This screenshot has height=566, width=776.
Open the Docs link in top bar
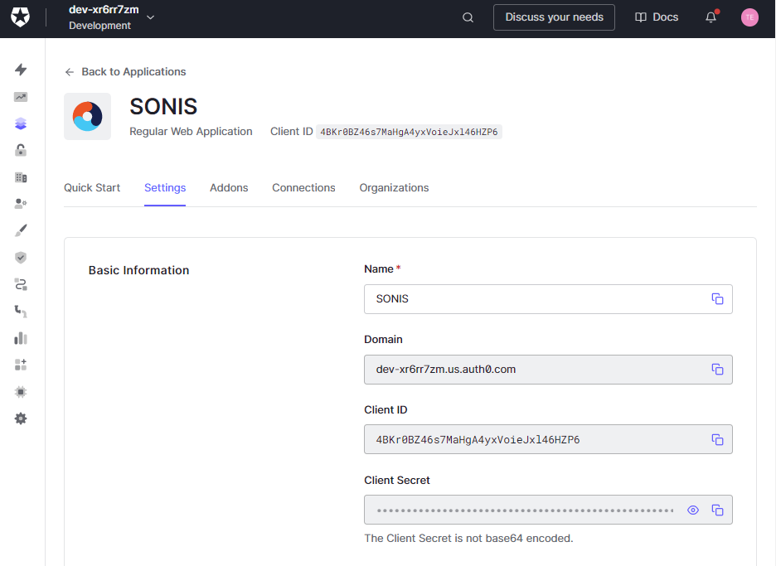pyautogui.click(x=656, y=17)
